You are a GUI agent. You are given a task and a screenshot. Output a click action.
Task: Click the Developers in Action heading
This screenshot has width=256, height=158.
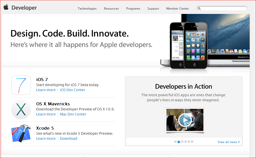183,86
